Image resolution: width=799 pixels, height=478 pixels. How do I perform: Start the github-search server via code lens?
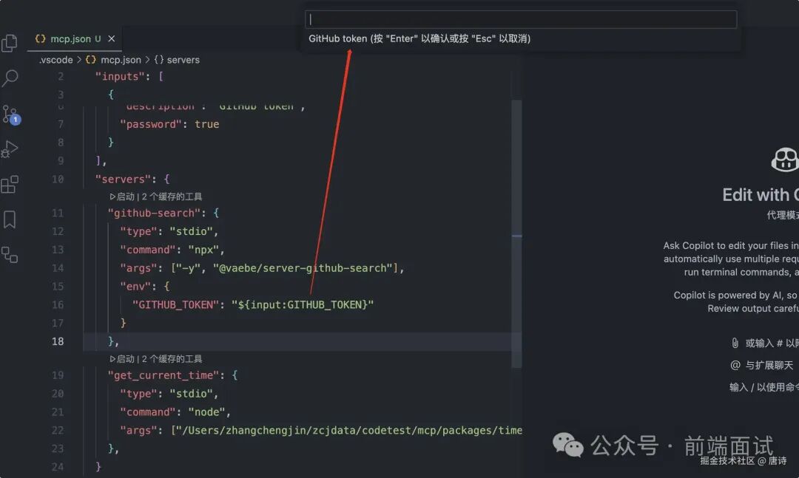[x=122, y=197]
